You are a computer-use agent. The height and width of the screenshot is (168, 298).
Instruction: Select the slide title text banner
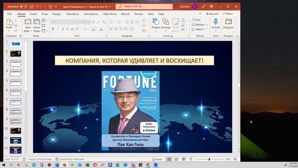[x=135, y=61]
